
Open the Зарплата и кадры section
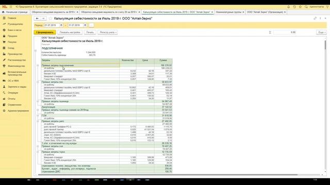pos(17,87)
